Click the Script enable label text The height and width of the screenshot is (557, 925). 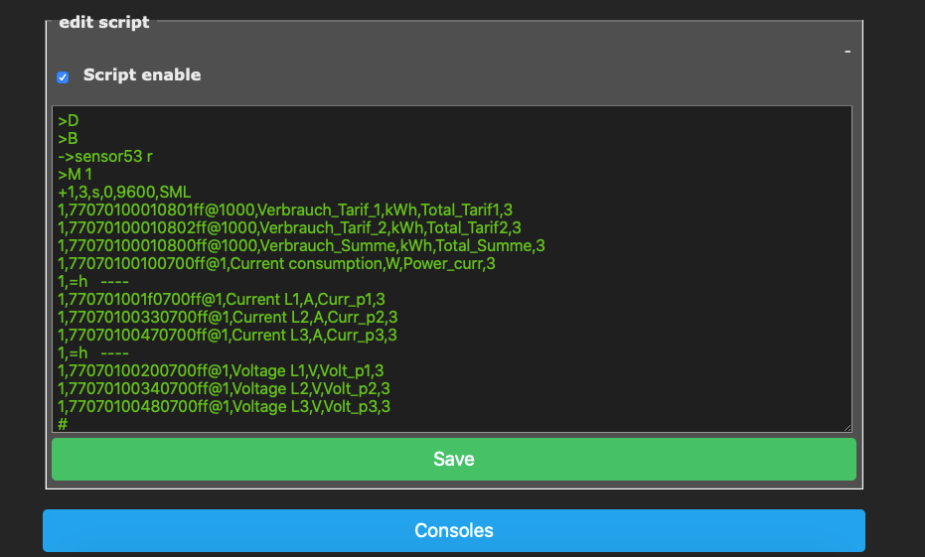(x=142, y=74)
